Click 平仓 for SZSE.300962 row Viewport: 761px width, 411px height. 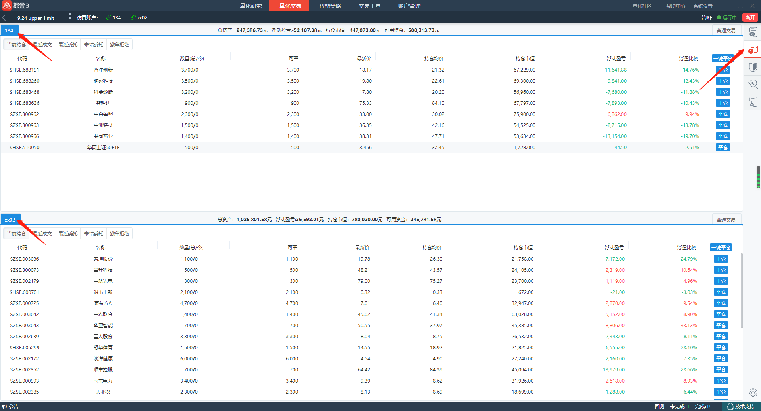[723, 114]
